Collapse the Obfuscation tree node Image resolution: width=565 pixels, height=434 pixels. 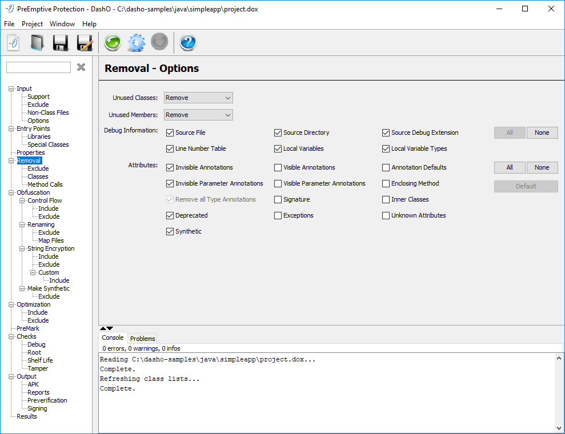coord(11,193)
